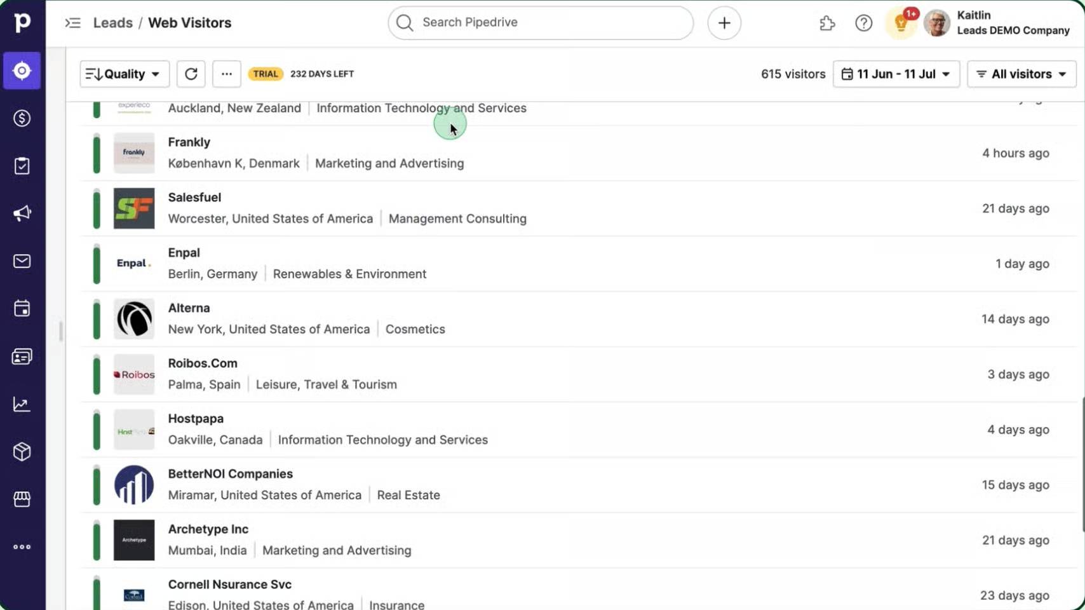The image size is (1085, 610).
Task: Open the Pipedrive logo home
Action: 22,22
